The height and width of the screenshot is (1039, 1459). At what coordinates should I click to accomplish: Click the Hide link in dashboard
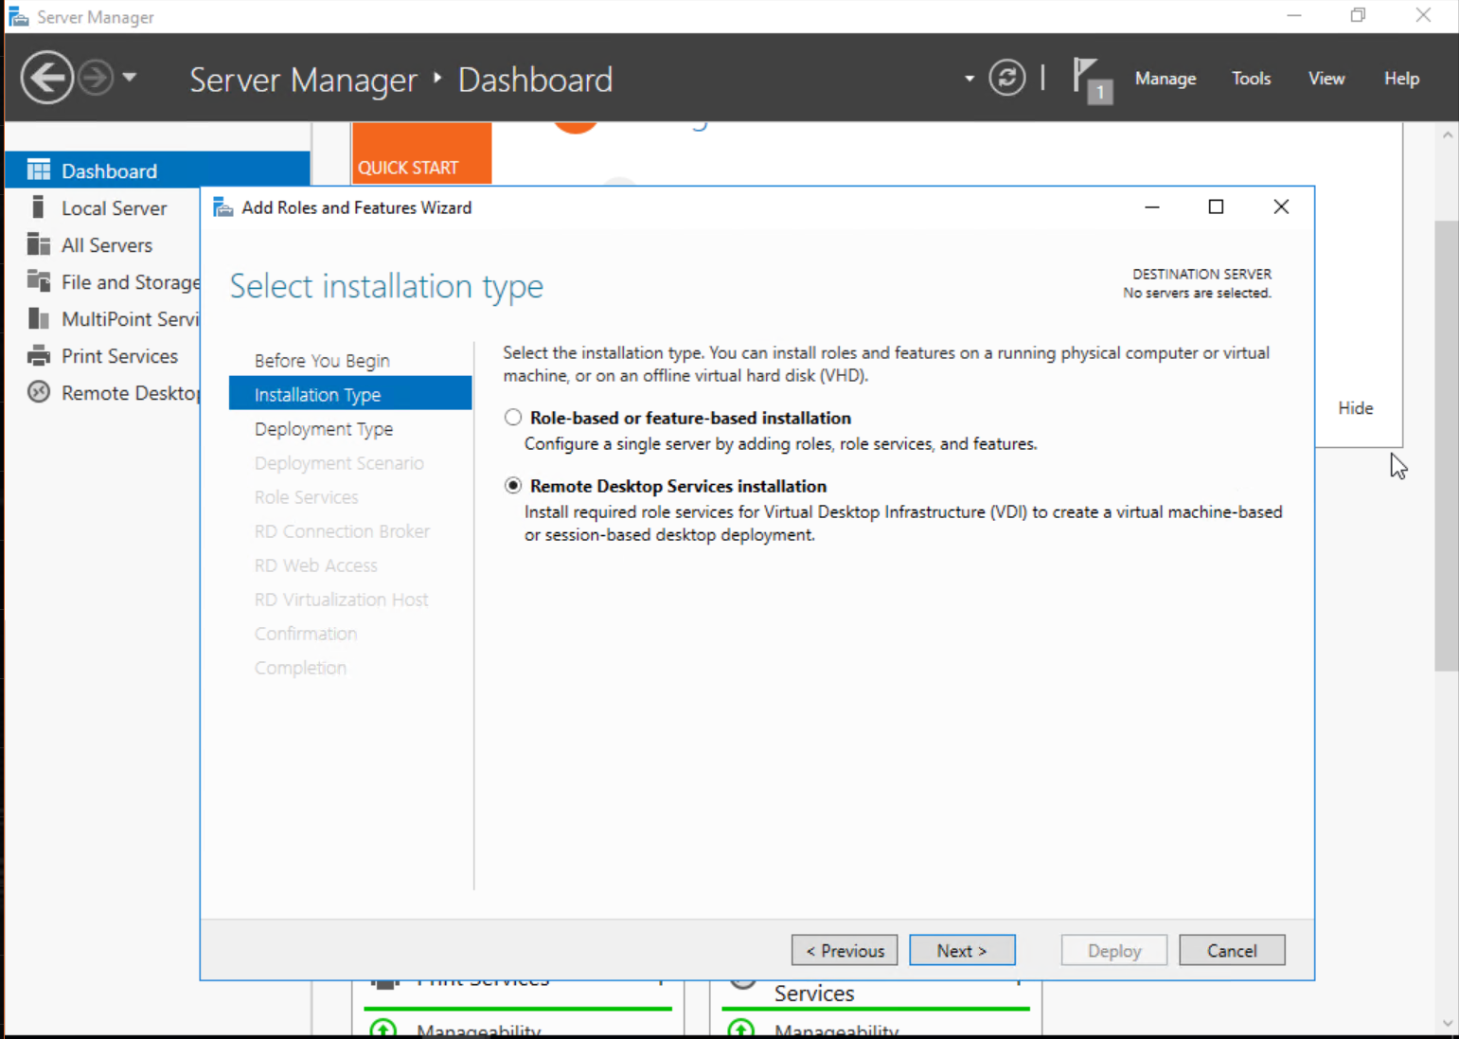click(x=1356, y=408)
